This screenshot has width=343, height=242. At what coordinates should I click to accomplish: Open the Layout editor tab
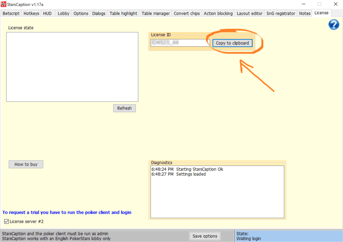click(249, 13)
